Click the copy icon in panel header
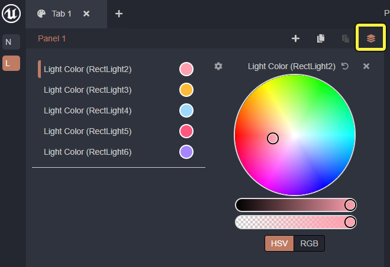Viewport: 390px width, 267px height. (x=321, y=38)
